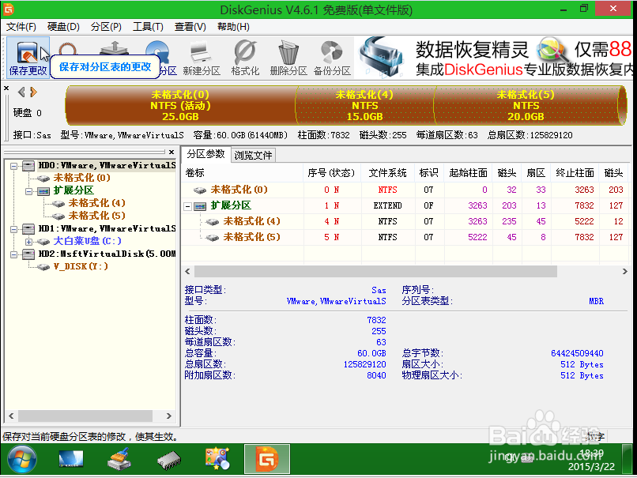Viewport: 637px width, 478px height.
Task: Select 未格式化(5) in the disk tree
Action: 96,216
